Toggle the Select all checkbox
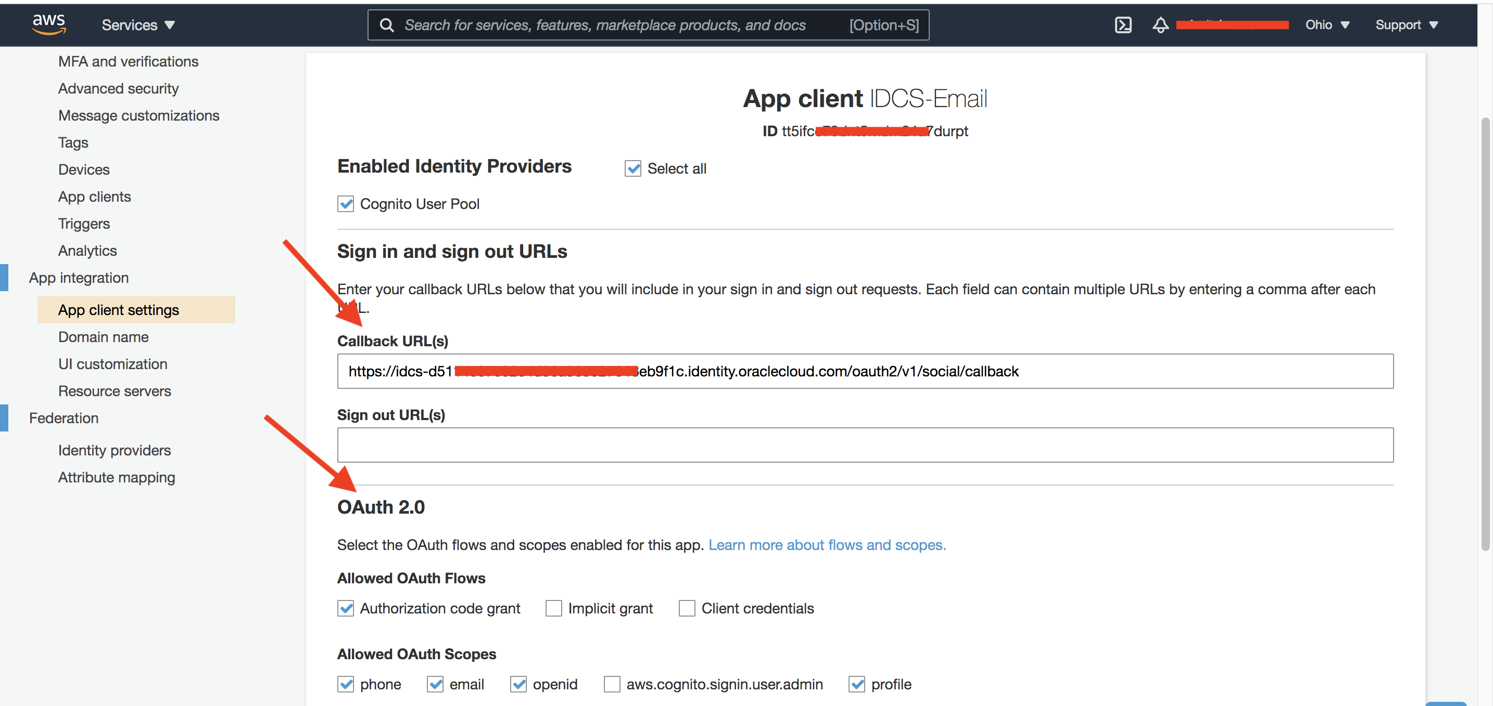This screenshot has height=706, width=1493. (633, 168)
